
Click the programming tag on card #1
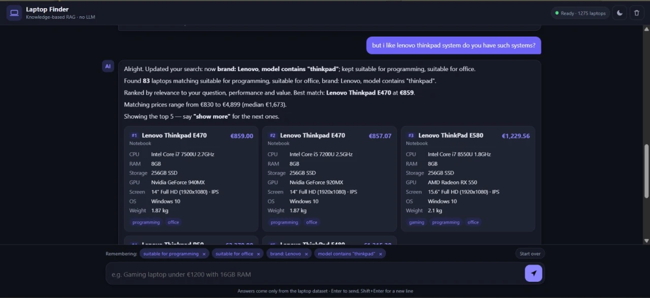point(146,222)
